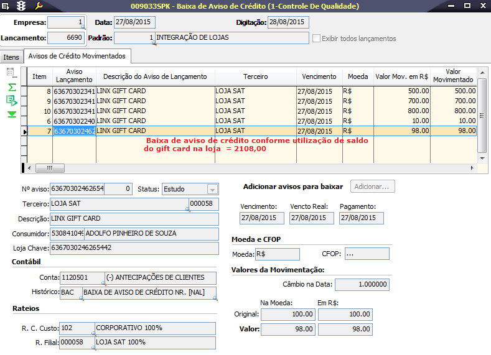Click the green export list icon
This screenshot has height=355, width=491.
point(11,100)
